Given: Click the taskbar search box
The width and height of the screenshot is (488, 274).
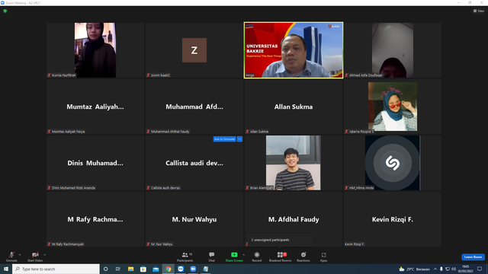Looking at the screenshot, I should pyautogui.click(x=56, y=269).
